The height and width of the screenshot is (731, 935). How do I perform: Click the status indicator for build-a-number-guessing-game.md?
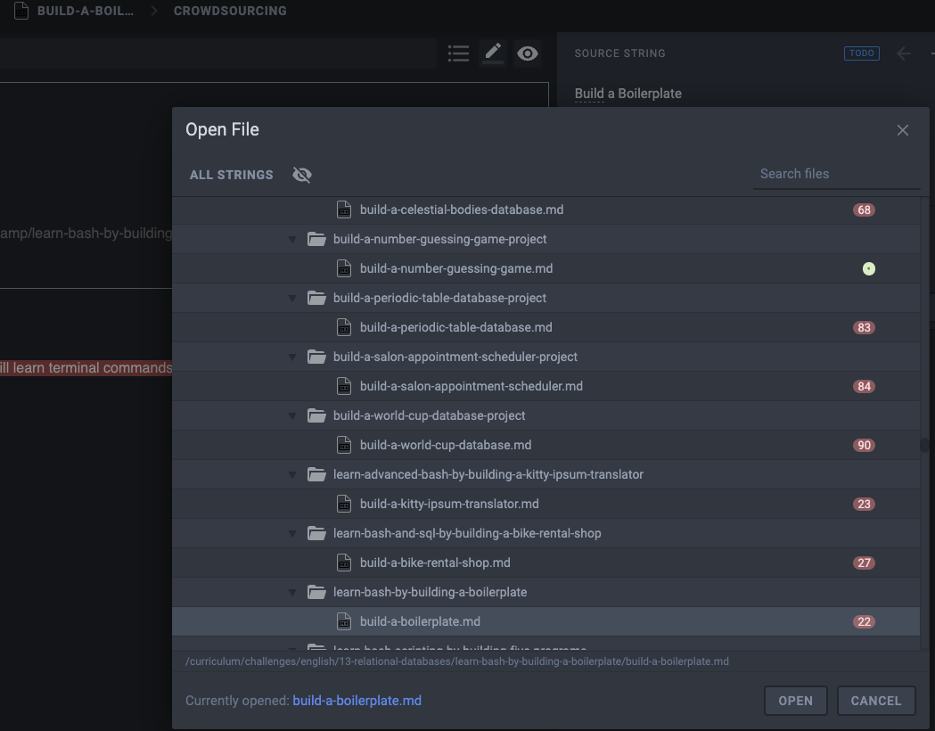(x=869, y=268)
